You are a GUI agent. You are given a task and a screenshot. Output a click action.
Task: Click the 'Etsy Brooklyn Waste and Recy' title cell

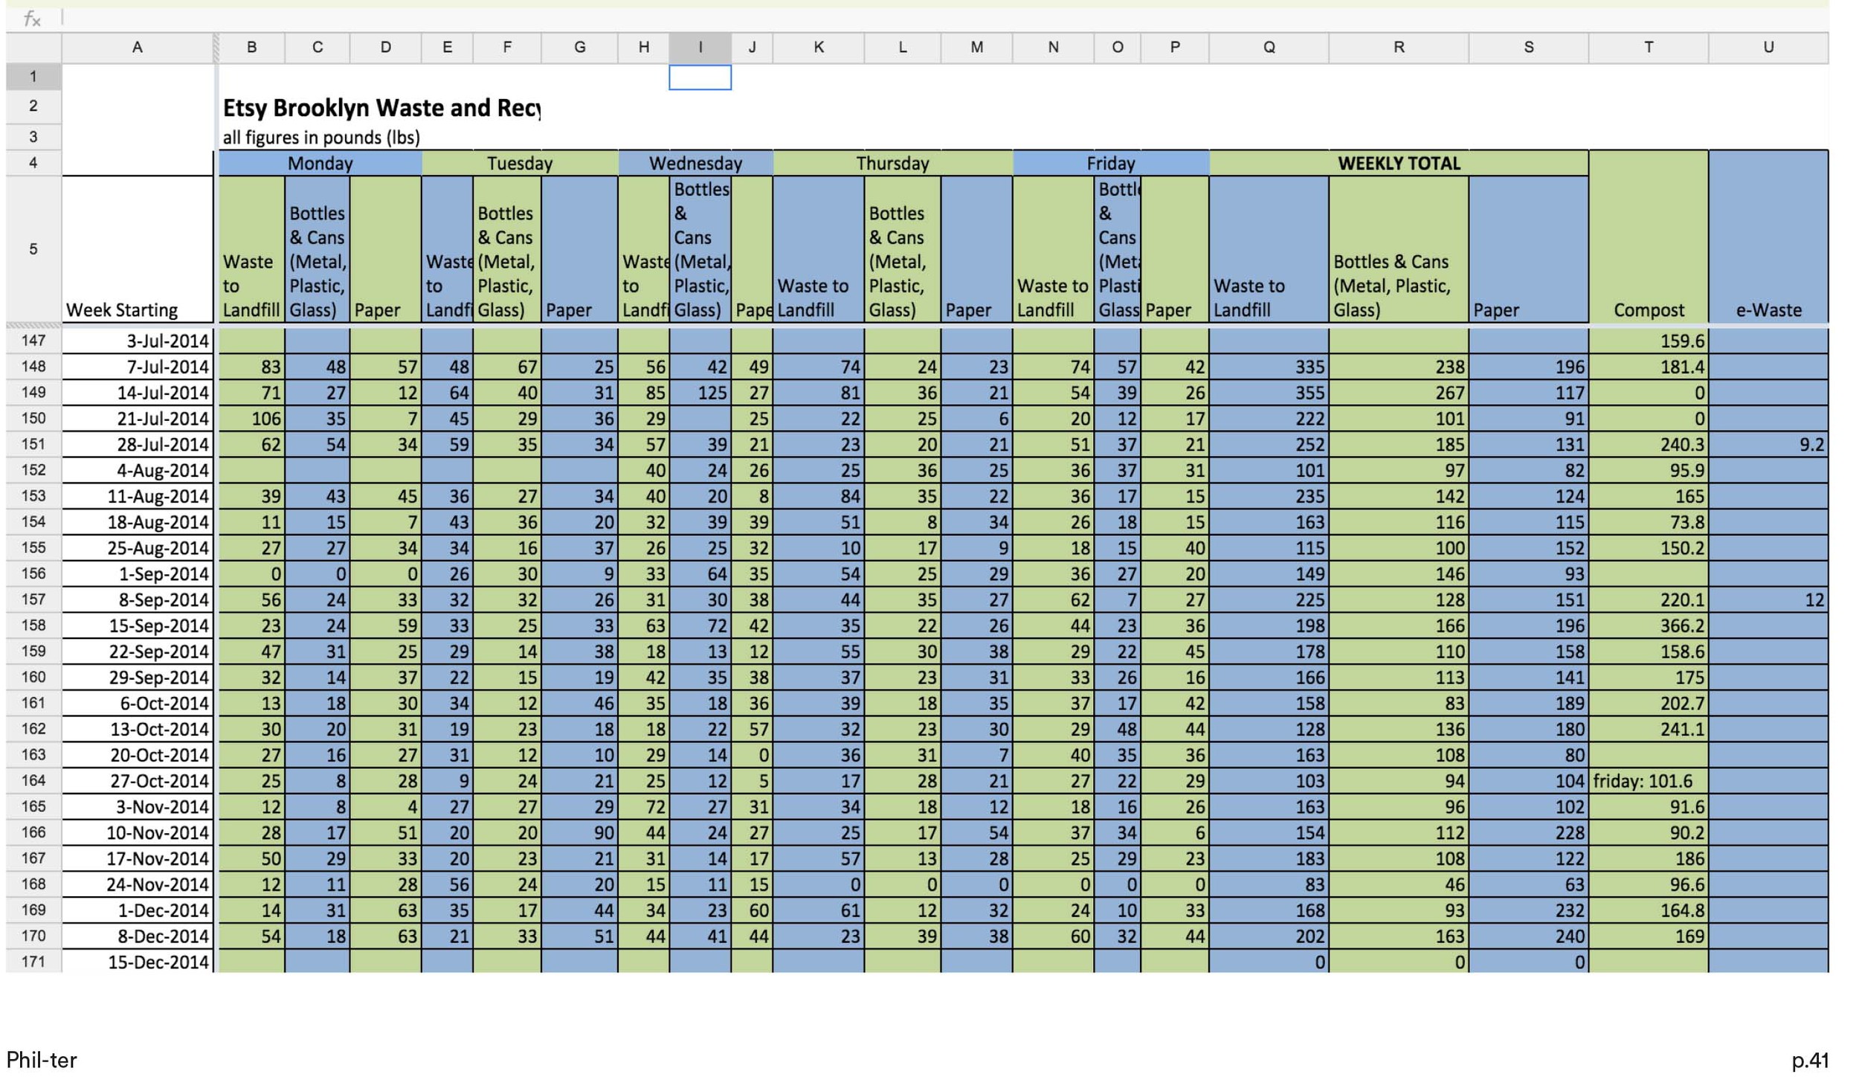381,108
